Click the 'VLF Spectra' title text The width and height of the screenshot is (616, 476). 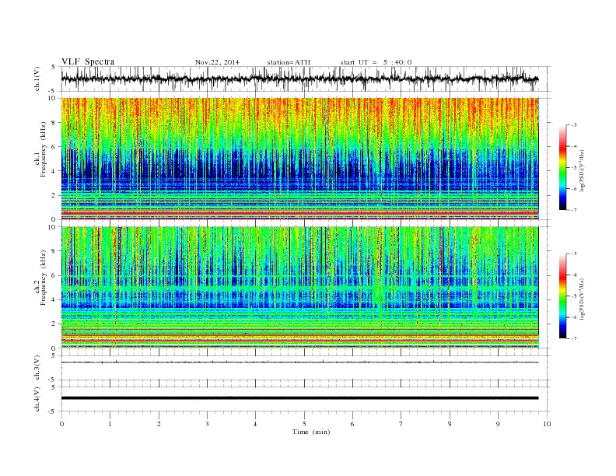click(88, 61)
